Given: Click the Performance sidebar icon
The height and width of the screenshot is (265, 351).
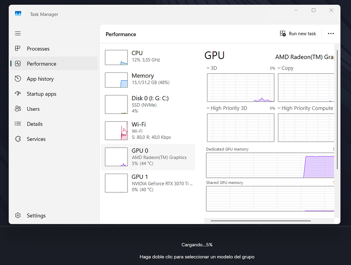Looking at the screenshot, I should [18, 64].
